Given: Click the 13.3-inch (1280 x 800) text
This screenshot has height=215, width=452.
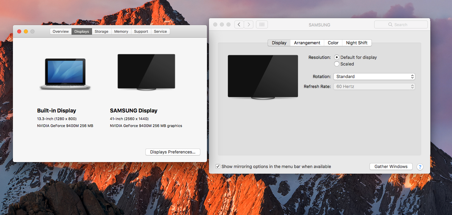Looking at the screenshot, I should click(x=57, y=119).
